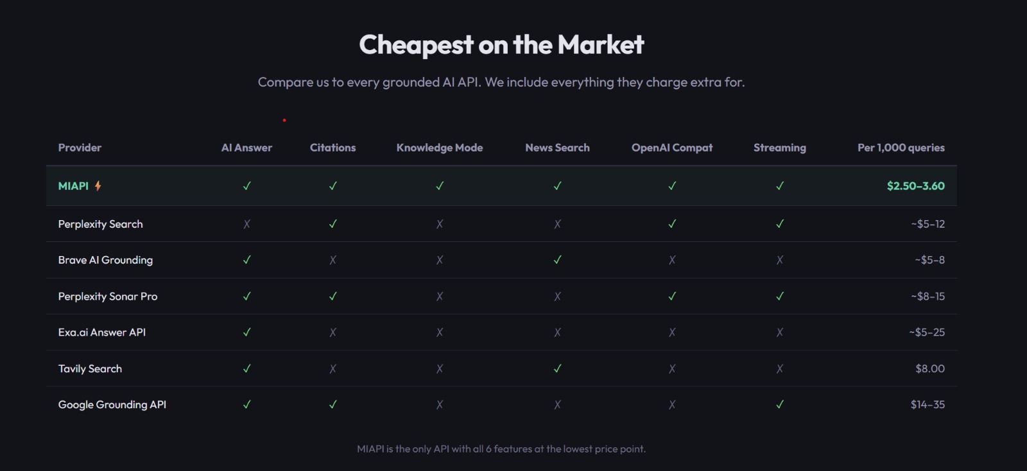1027x471 pixels.
Task: Click MIAPI's Knowledge Mode checkmark
Action: click(440, 186)
